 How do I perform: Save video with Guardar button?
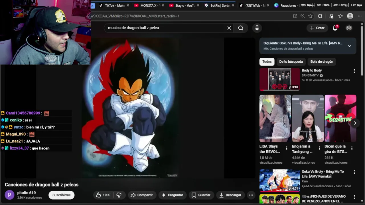(x=201, y=195)
